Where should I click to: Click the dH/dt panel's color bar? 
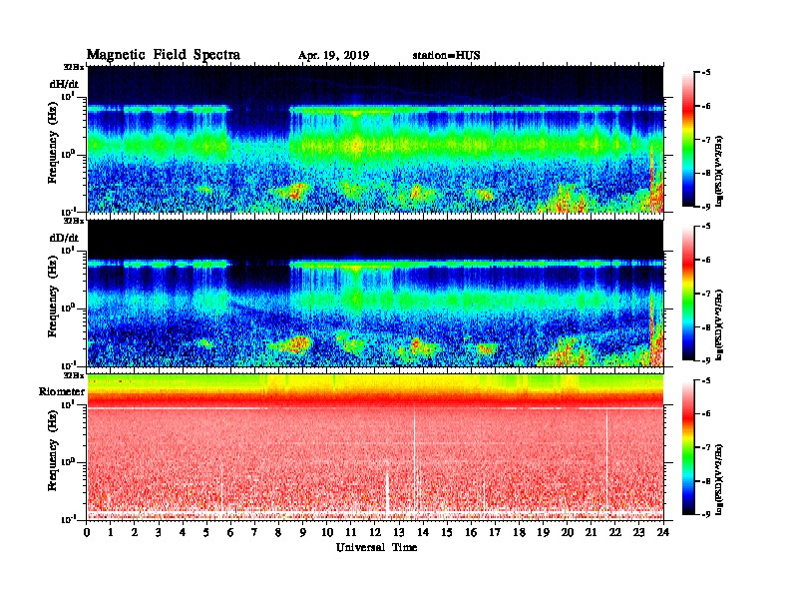tap(688, 140)
